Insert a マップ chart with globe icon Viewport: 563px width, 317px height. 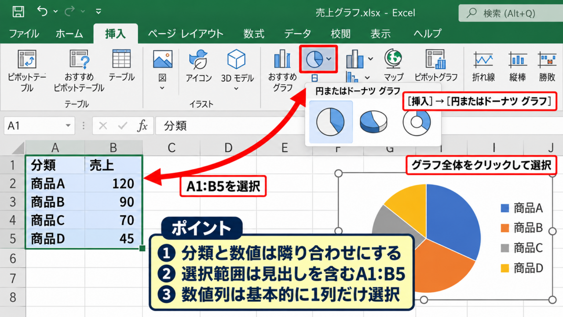tap(393, 65)
